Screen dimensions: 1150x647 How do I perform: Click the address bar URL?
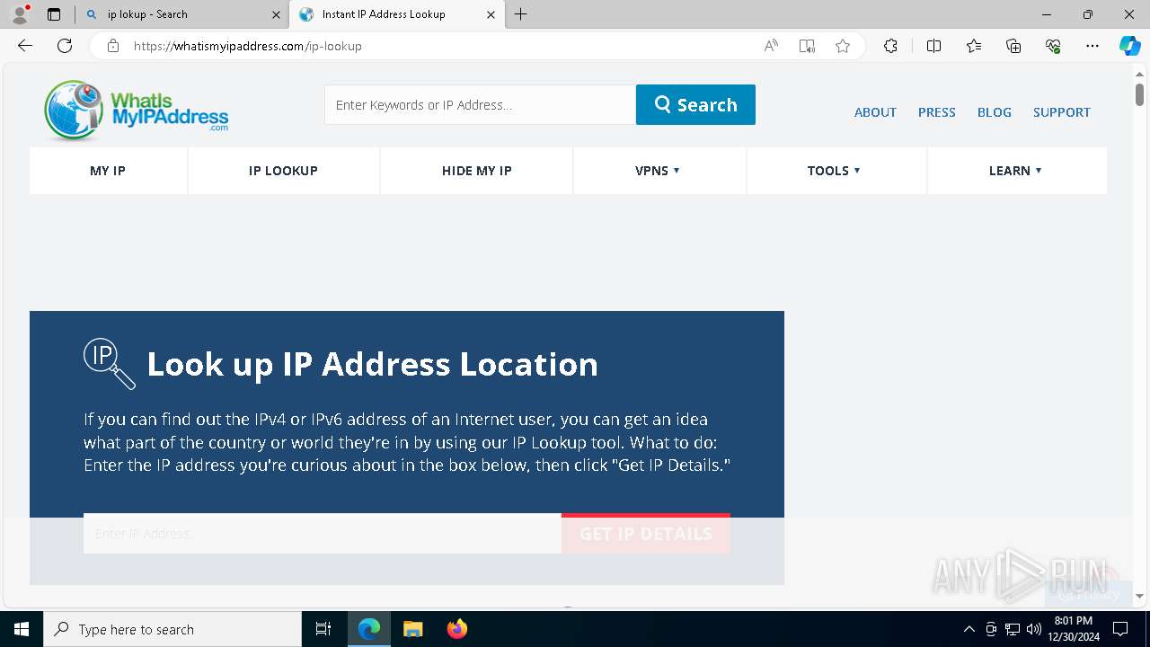pos(248,46)
